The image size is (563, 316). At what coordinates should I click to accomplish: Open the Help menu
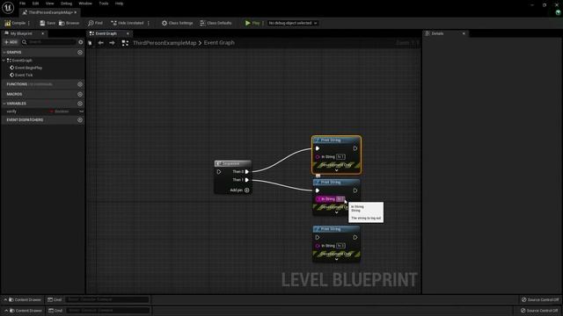pos(120,4)
